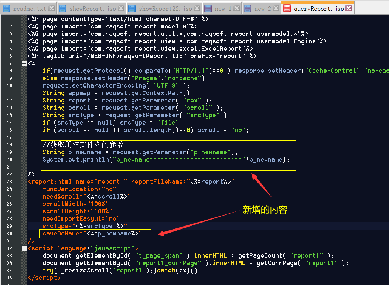Click the save icon on new 2 tab

[248, 9]
